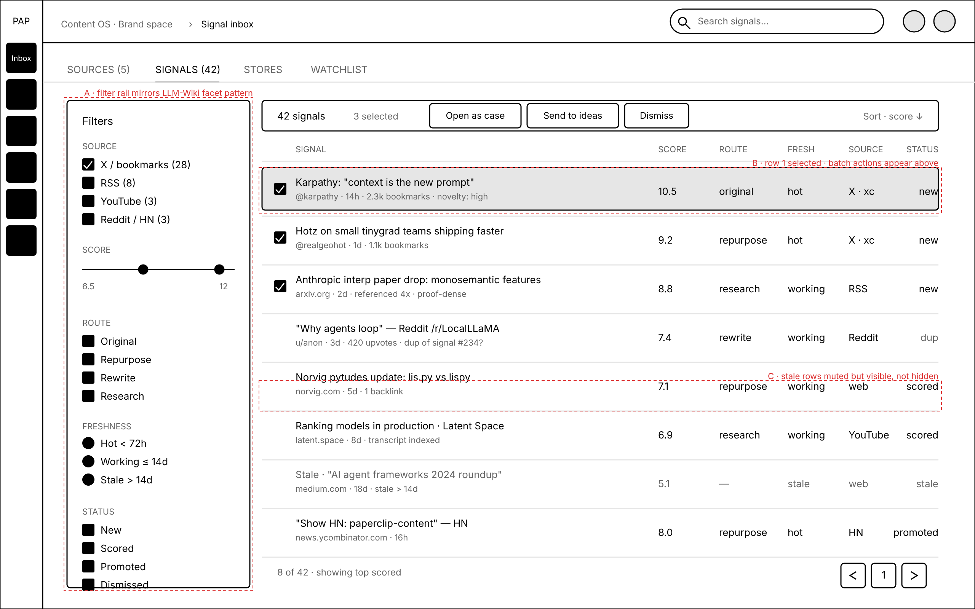
Task: Check the Research route filter
Action: pyautogui.click(x=88, y=396)
